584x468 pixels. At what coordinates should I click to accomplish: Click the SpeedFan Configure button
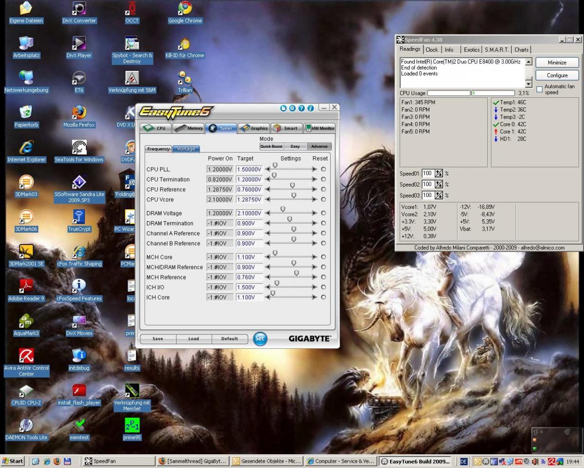click(557, 75)
